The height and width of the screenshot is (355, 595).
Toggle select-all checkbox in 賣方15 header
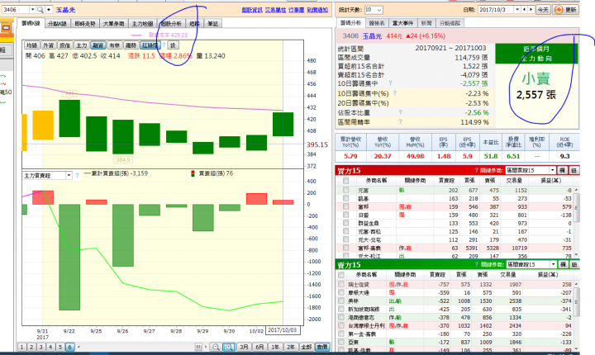point(341,275)
